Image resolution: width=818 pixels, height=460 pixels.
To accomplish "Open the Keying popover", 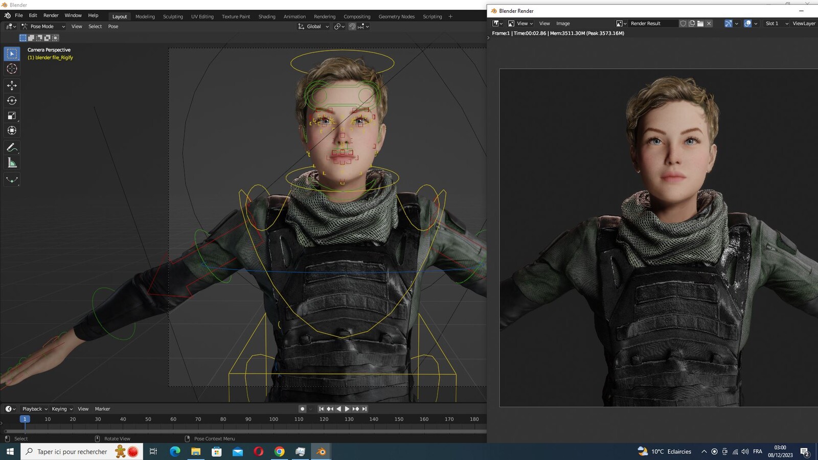I will pos(62,409).
